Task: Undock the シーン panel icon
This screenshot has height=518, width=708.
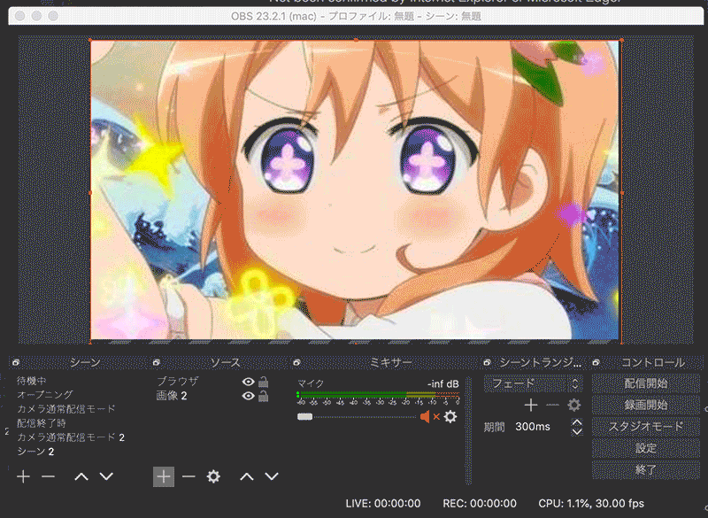Action: point(16,362)
